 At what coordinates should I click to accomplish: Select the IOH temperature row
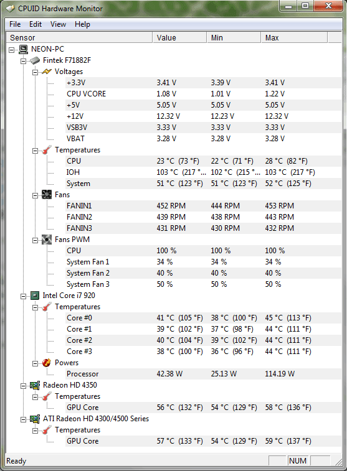point(204,172)
